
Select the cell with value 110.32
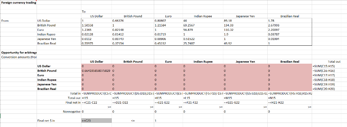tap(245, 30)
